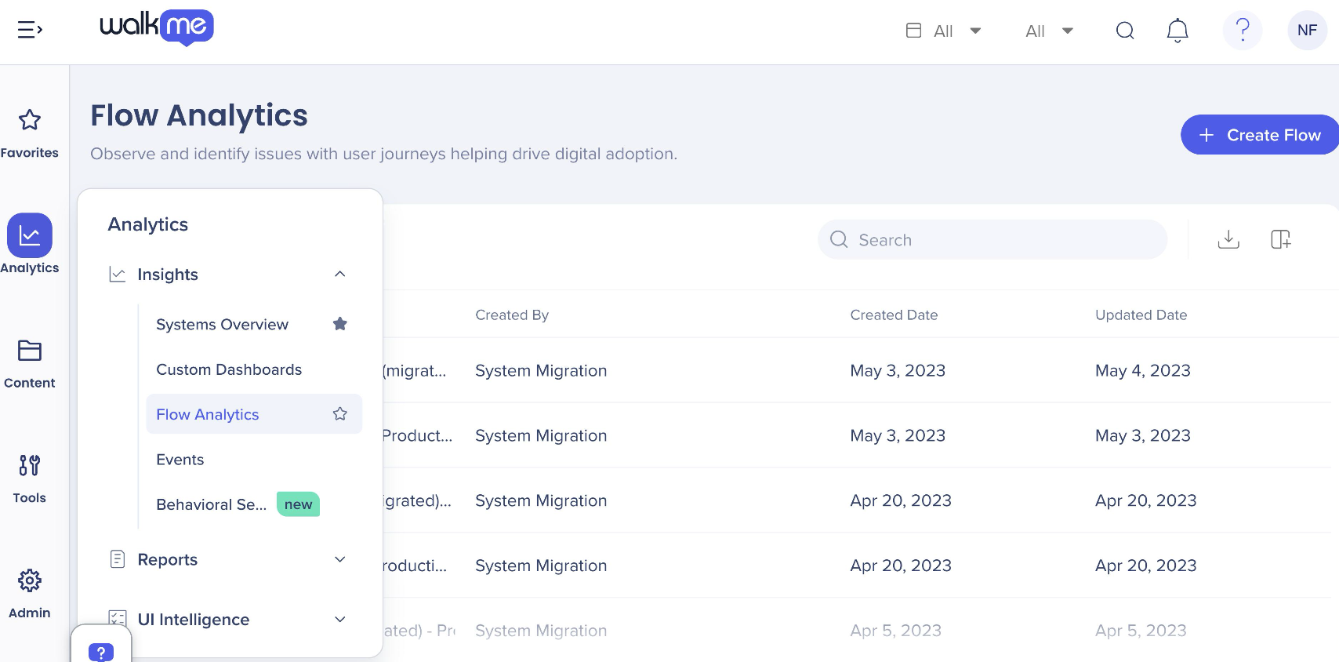Expand the UI Intelligence section
This screenshot has height=662, width=1339.
(x=339, y=619)
